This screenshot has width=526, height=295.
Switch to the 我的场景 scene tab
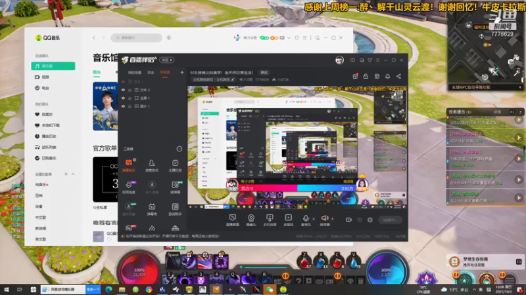pyautogui.click(x=135, y=72)
